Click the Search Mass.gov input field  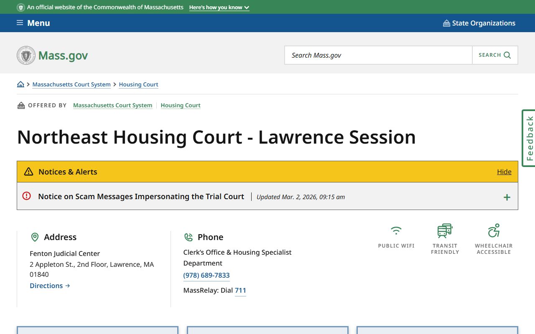(x=378, y=55)
